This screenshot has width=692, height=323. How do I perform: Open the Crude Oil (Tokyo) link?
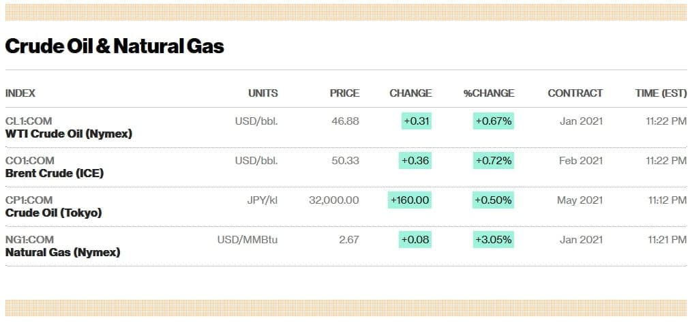tap(54, 213)
